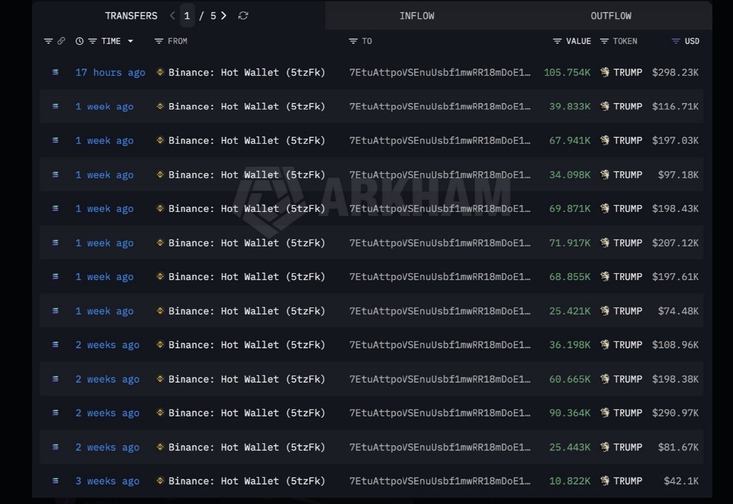Open 1 week ago link in $116.71K row
Viewport: 733px width, 504px height.
click(x=104, y=106)
